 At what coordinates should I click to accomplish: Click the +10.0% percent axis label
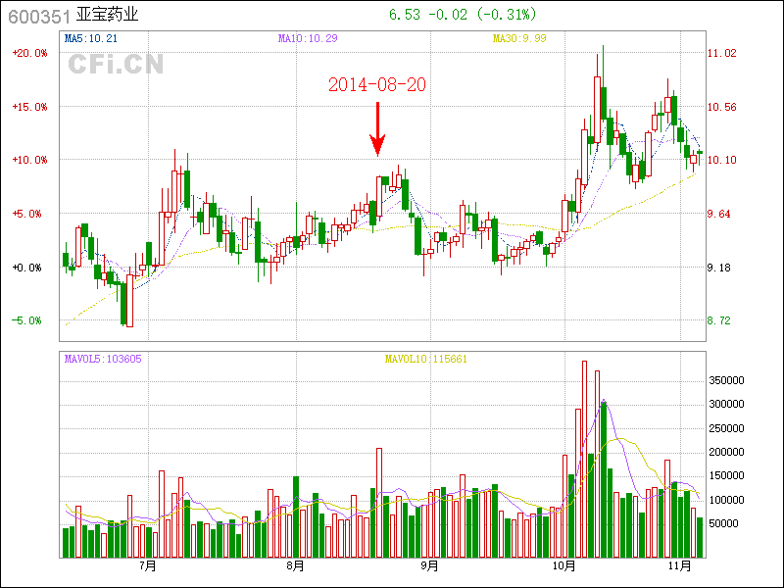tap(30, 160)
